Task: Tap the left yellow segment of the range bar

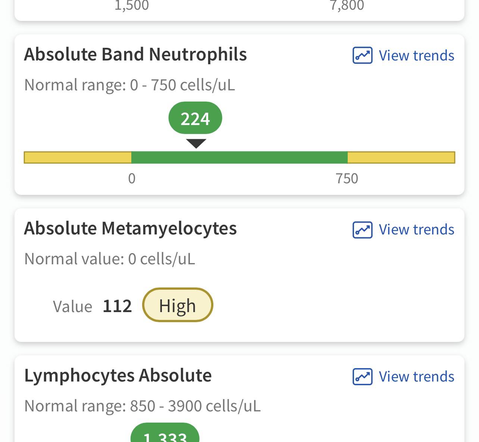Action: [78, 158]
